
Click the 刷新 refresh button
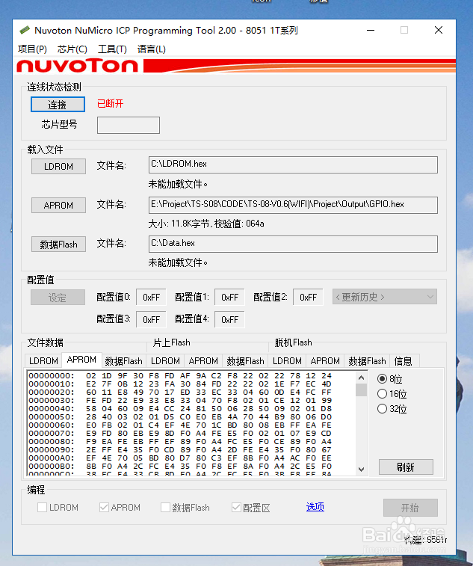tap(406, 467)
